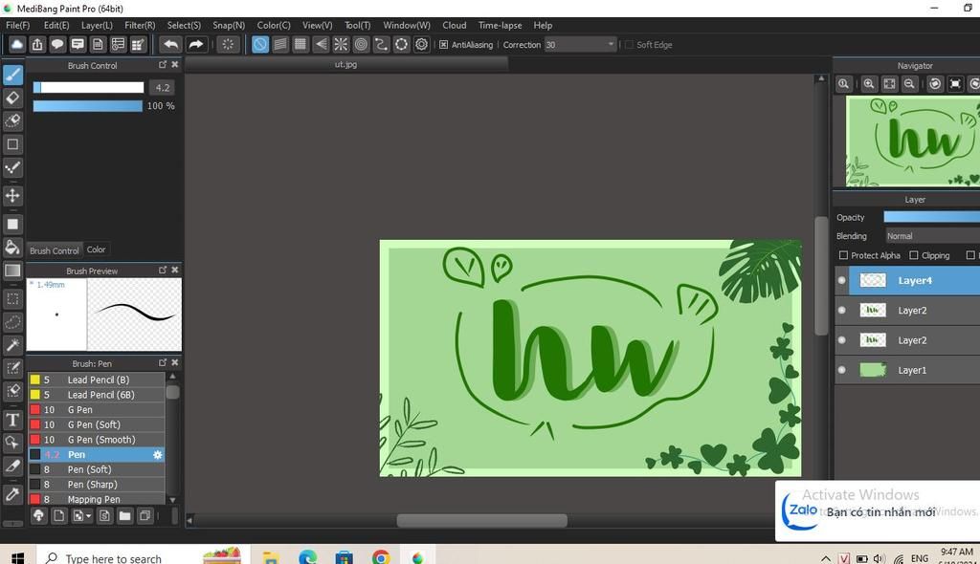Open the Windows Start menu
This screenshot has height=564, width=980.
tap(17, 556)
